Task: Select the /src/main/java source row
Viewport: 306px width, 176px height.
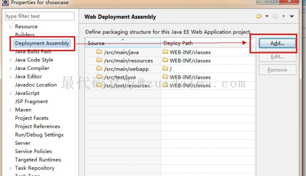Action: pyautogui.click(x=123, y=52)
